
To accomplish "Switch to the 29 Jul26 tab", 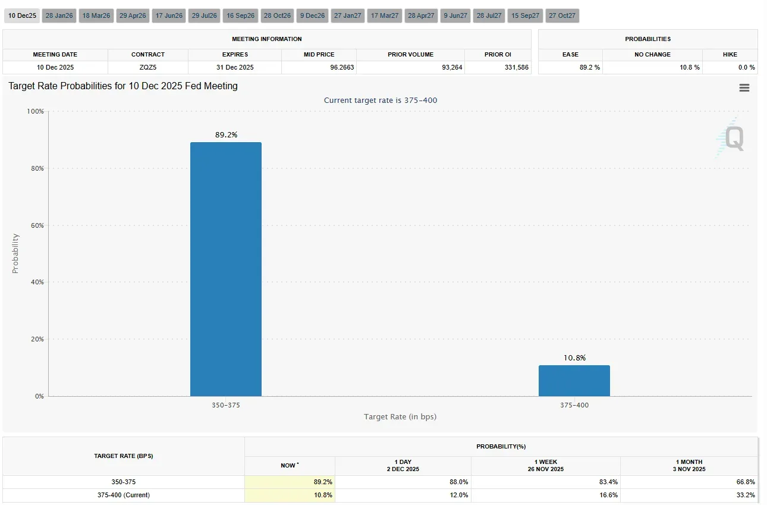I will [x=205, y=16].
